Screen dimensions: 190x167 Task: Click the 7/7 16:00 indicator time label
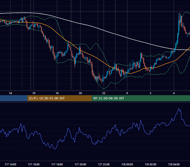pos(34,164)
